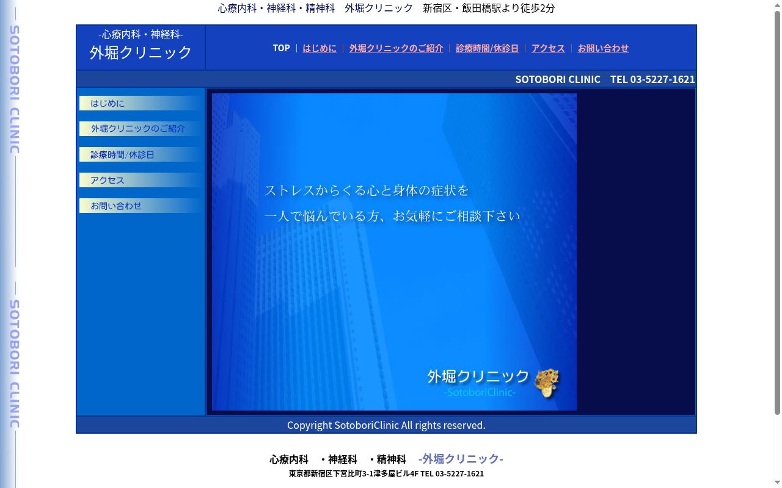Click the -心療内科・神経科- subtitle in header
Screen dimensions: 782x488
point(141,34)
